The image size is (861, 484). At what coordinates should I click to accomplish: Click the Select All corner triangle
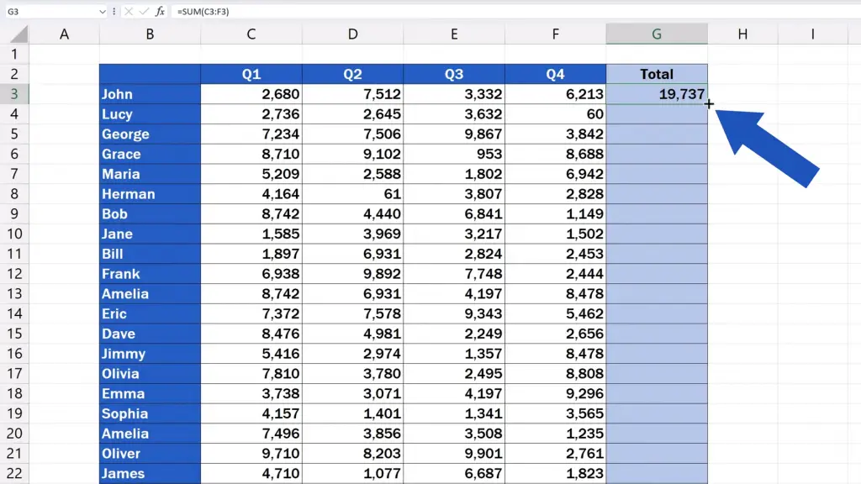19,34
